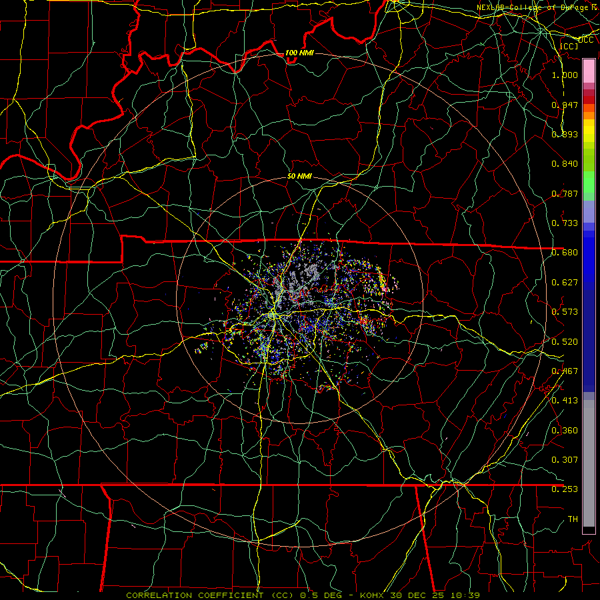Select the 0.947 legend value
600x600 pixels.
point(565,105)
